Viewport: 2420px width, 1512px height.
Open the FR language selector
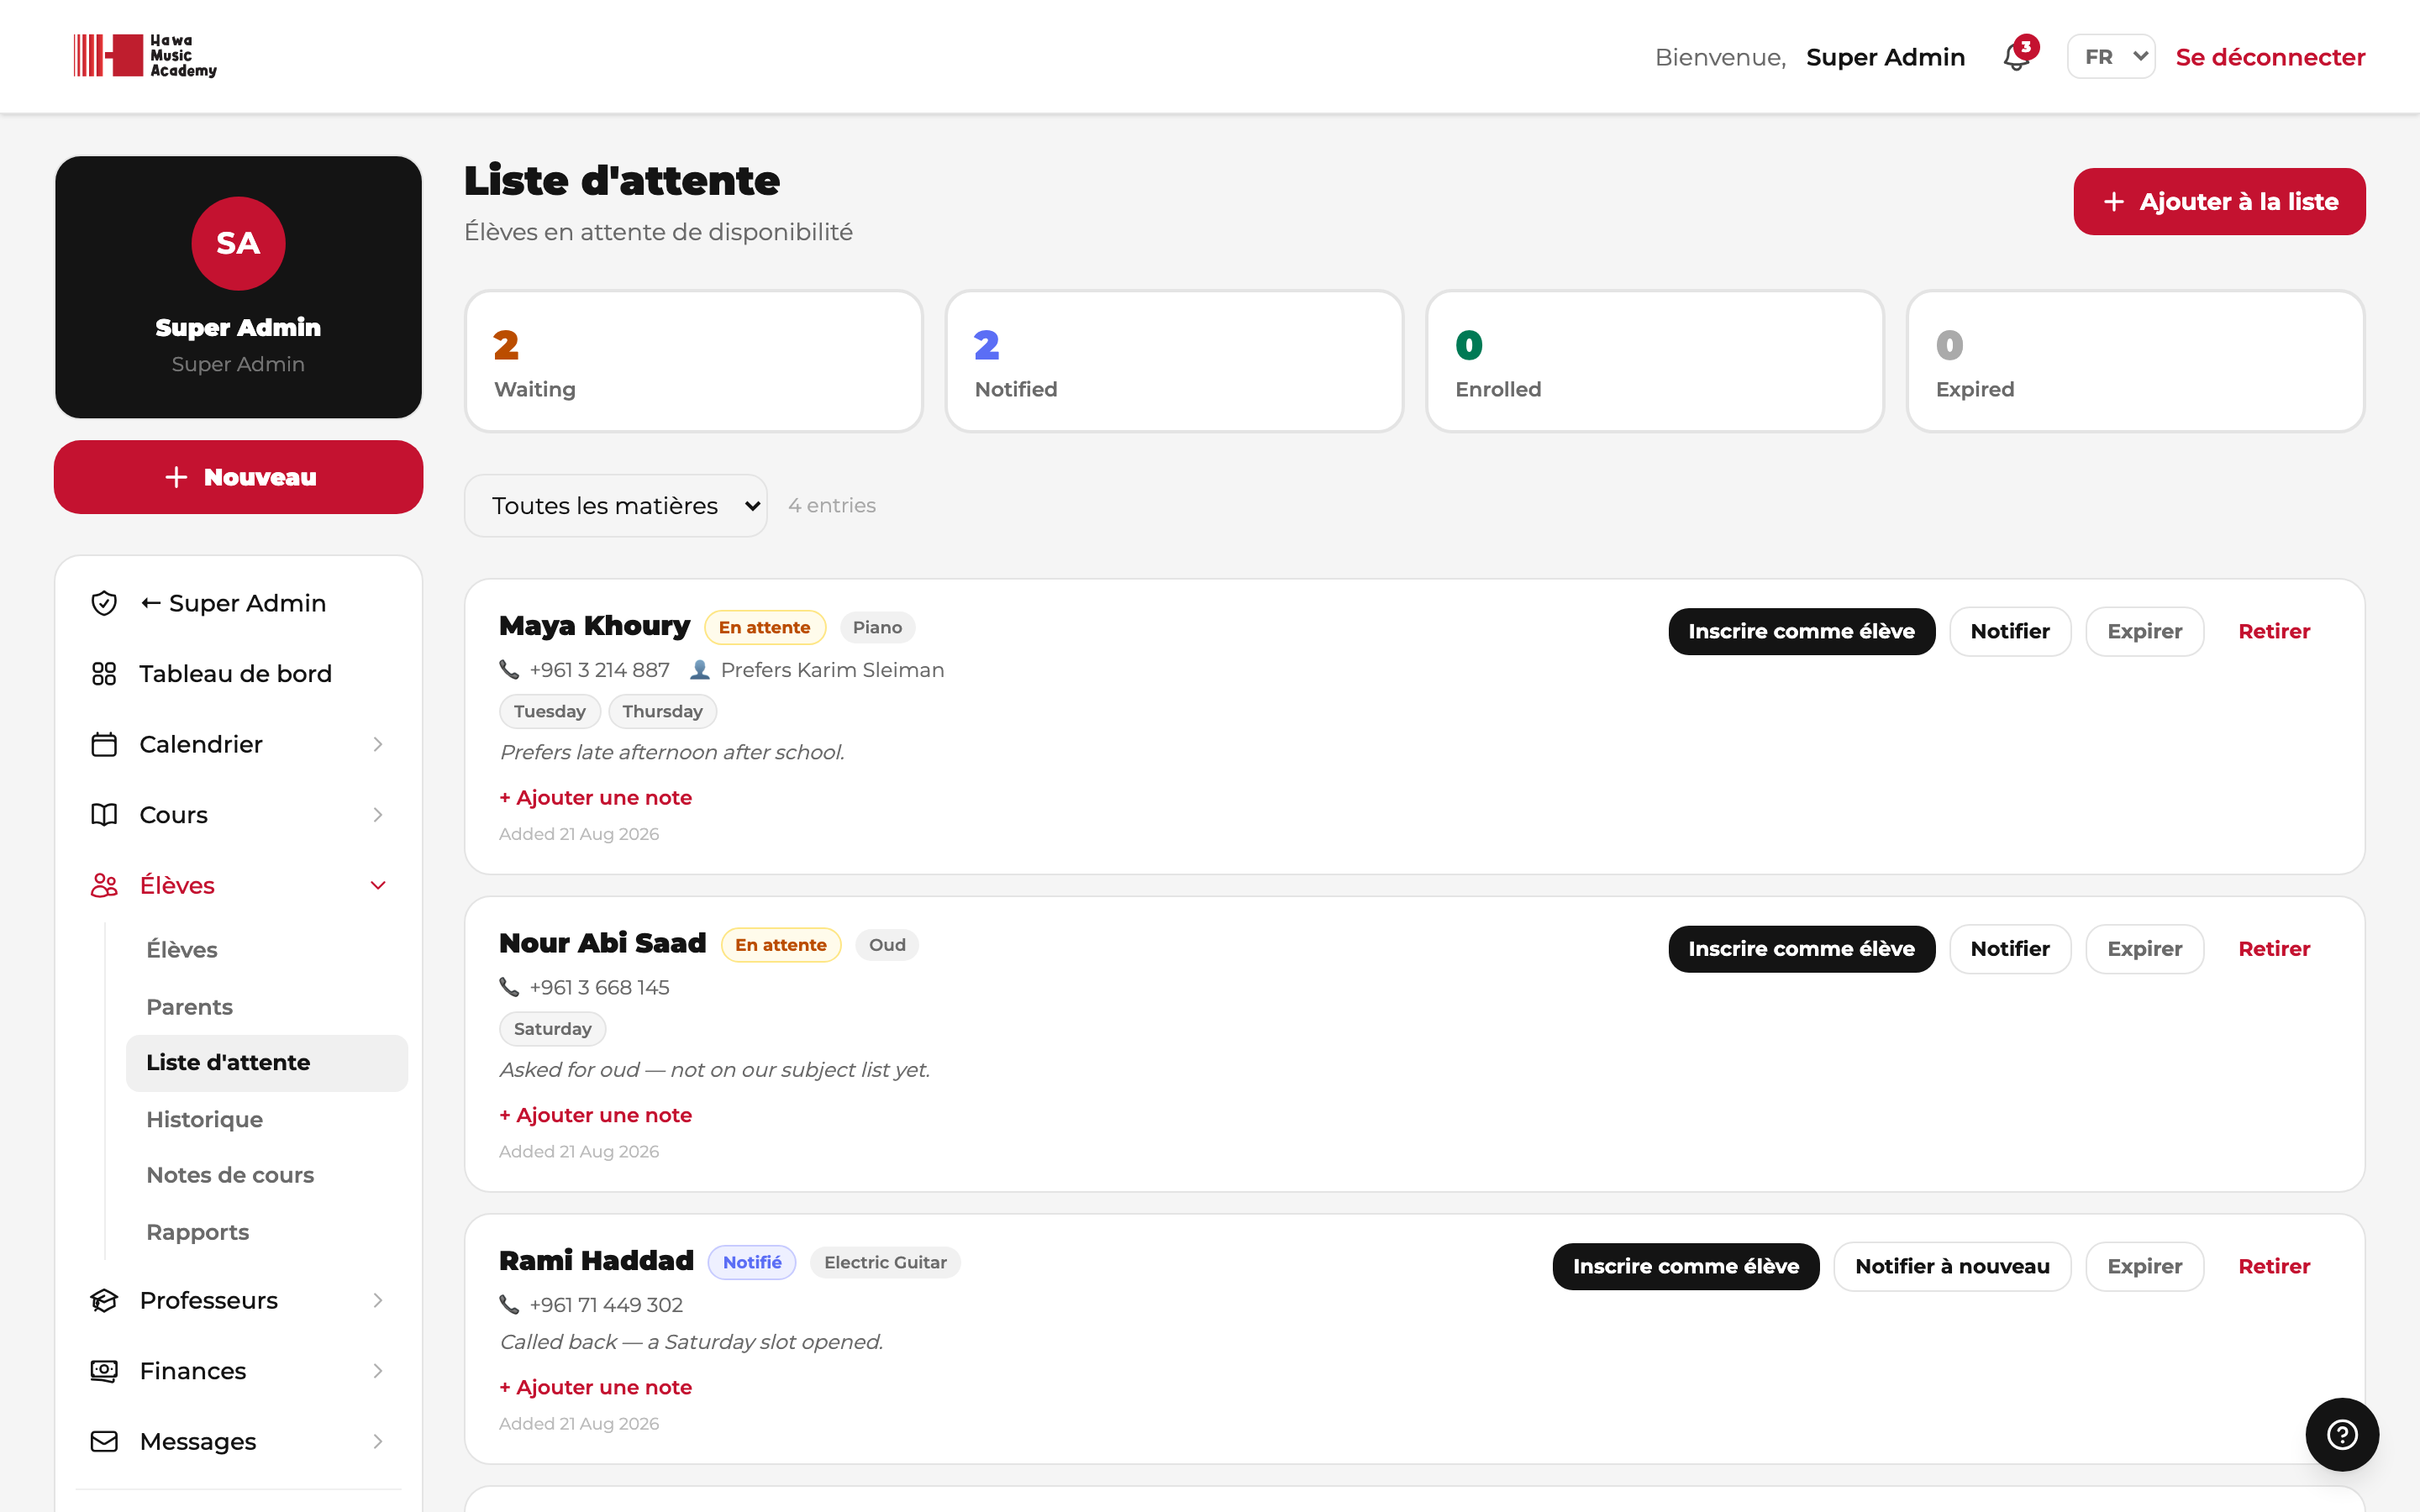click(2111, 57)
